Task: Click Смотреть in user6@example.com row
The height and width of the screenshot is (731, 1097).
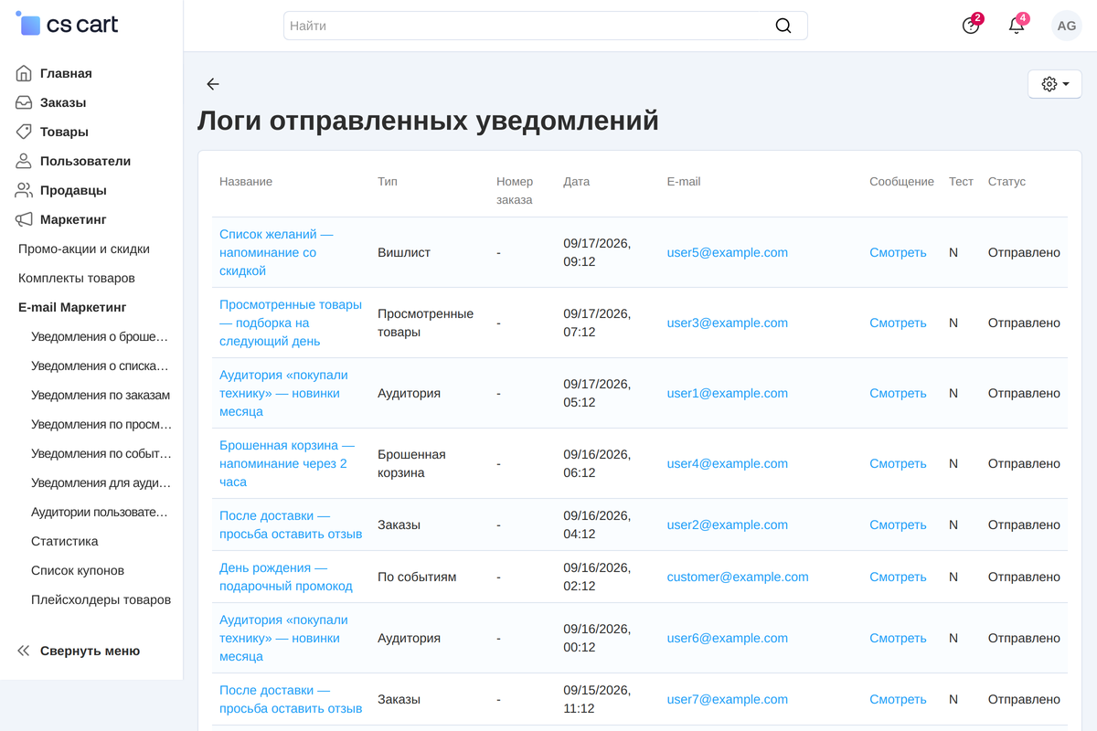Action: [x=898, y=638]
